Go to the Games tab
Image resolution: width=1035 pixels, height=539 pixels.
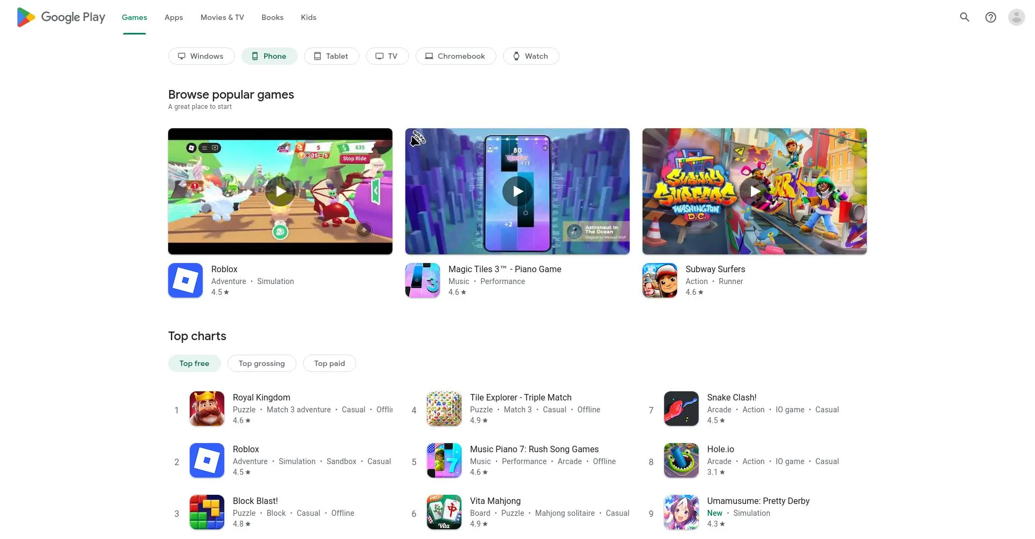click(x=134, y=17)
